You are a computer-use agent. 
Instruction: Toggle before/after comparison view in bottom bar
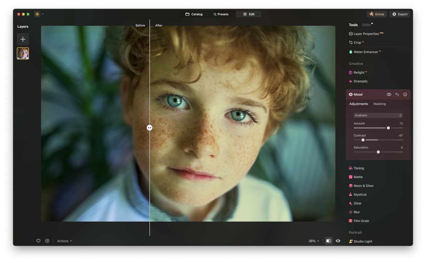pyautogui.click(x=329, y=241)
